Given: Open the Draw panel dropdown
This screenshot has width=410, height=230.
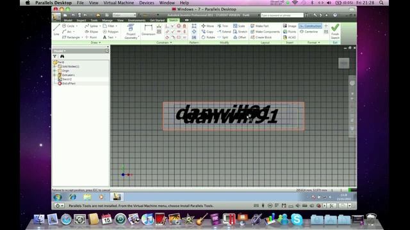Looking at the screenshot, I should (95, 43).
